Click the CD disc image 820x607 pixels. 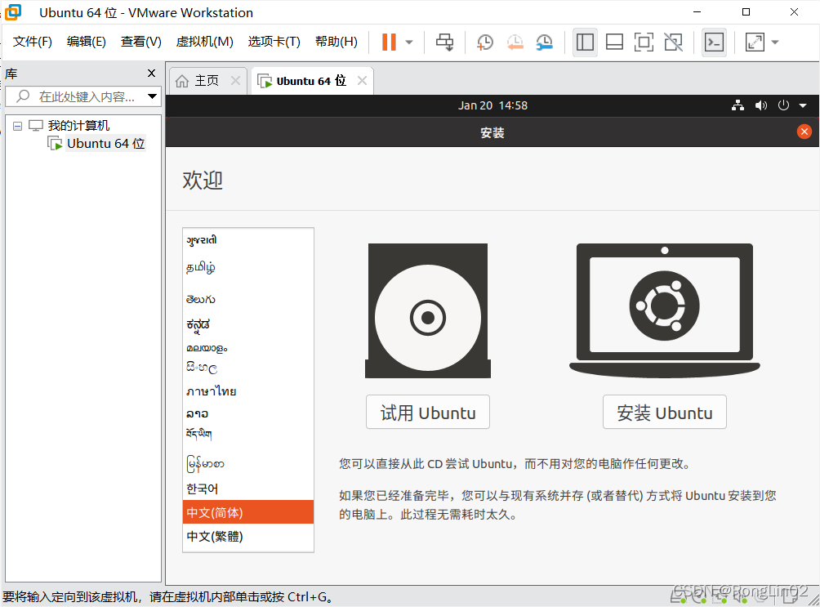pos(428,310)
